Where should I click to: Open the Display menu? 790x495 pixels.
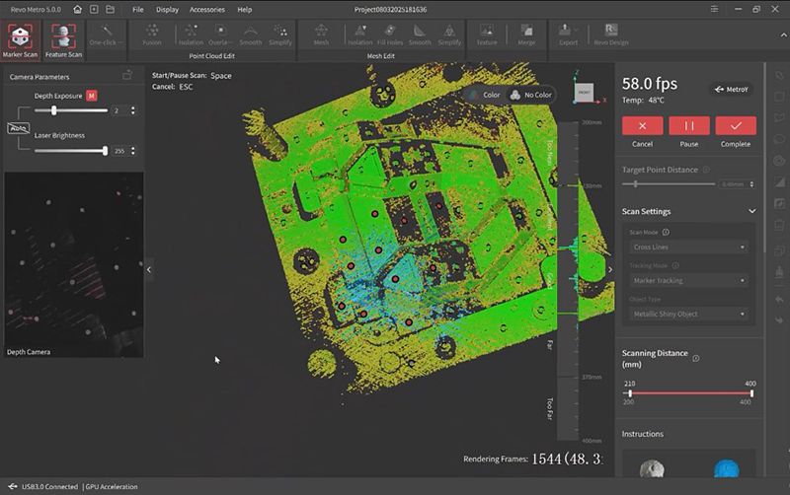(x=167, y=9)
